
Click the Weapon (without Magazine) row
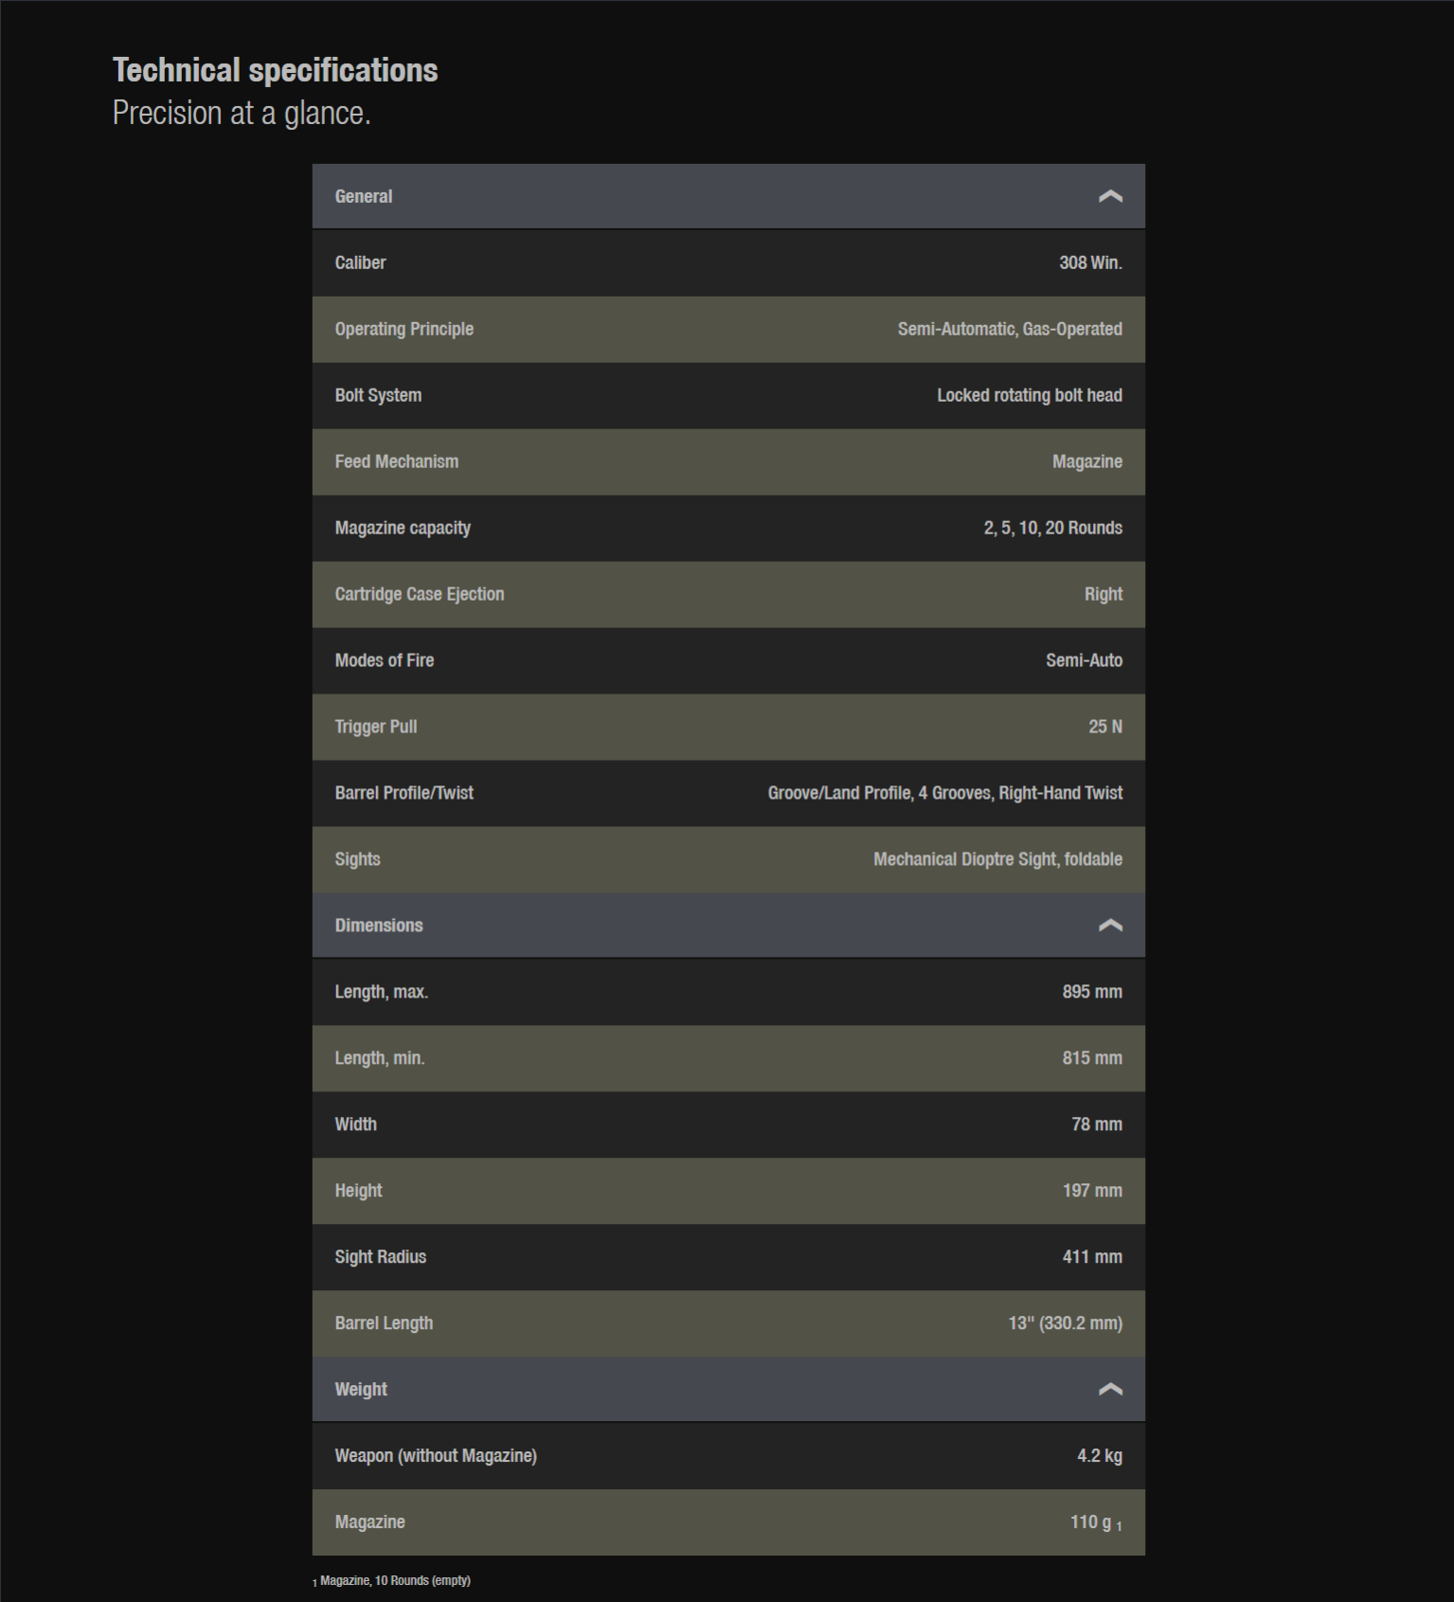pyautogui.click(x=727, y=1456)
